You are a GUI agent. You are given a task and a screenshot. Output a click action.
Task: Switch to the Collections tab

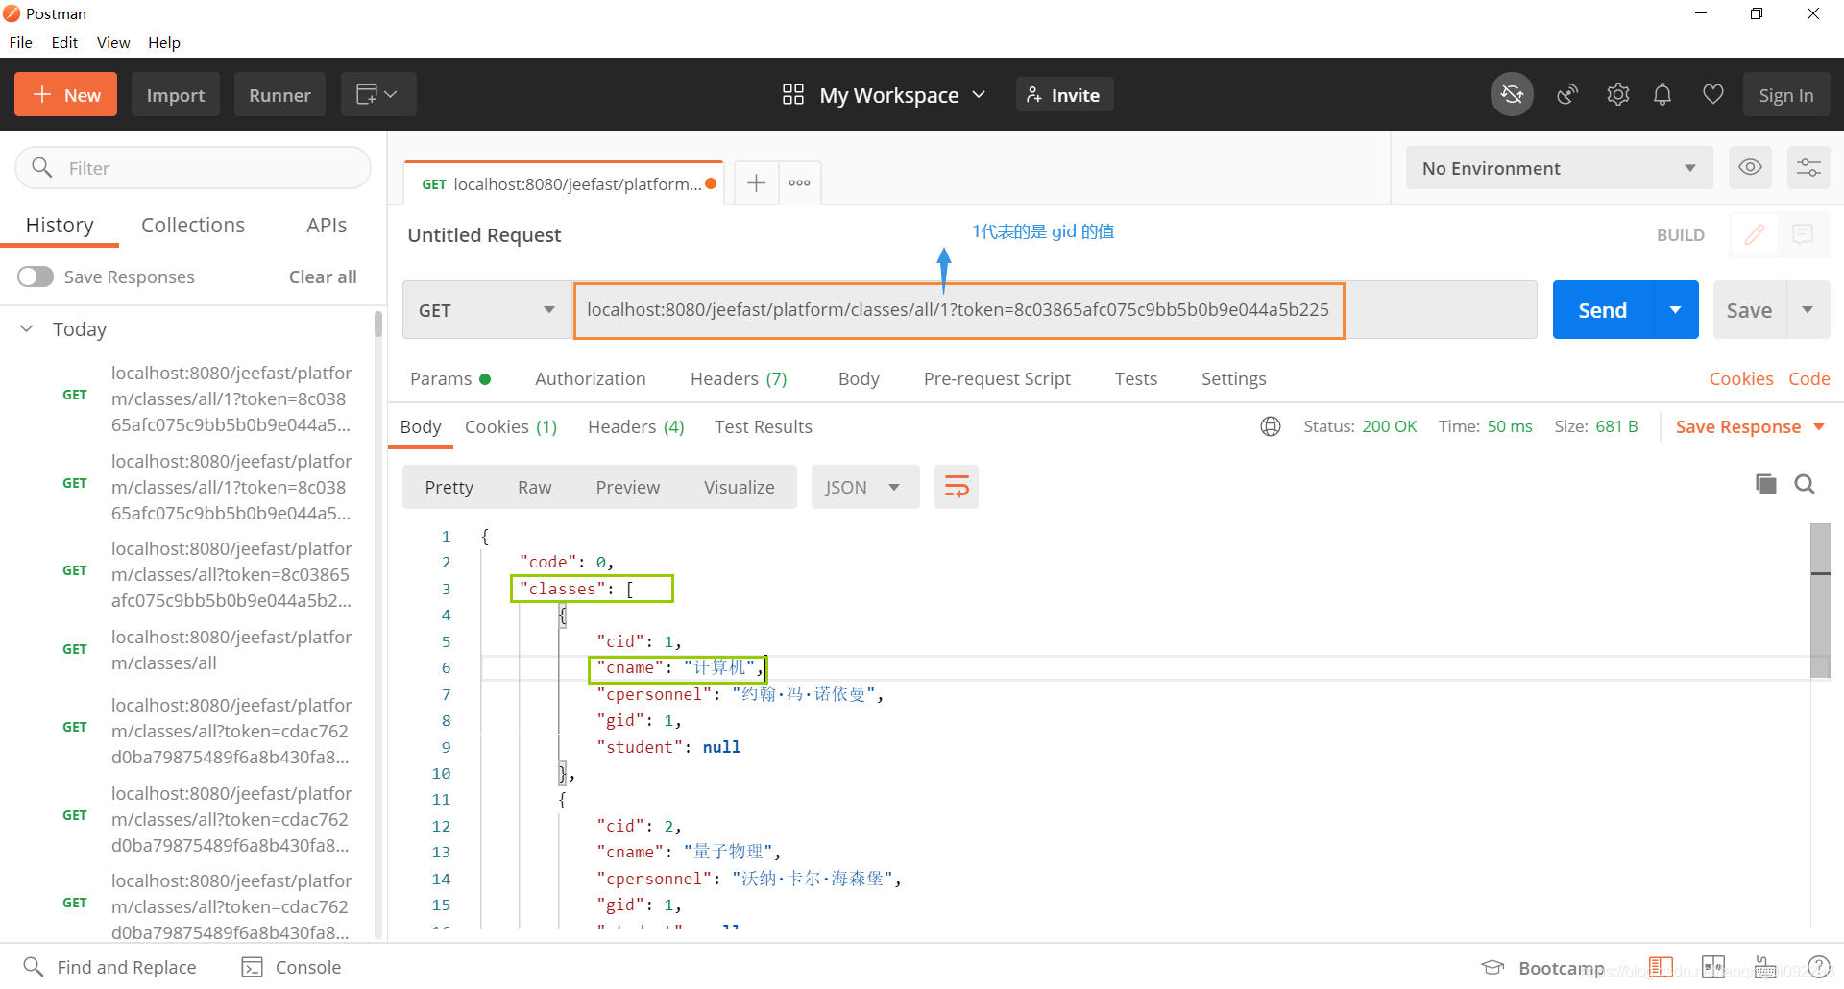click(x=193, y=225)
